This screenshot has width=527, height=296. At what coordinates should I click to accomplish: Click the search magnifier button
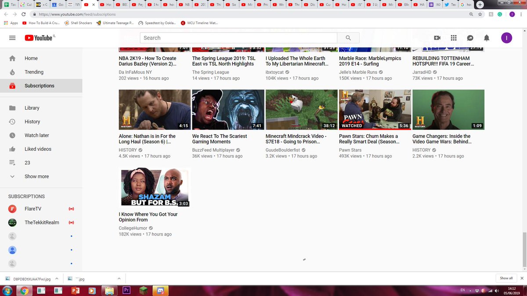[348, 38]
